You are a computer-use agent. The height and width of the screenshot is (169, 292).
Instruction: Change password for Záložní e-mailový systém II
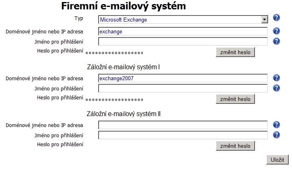pyautogui.click(x=235, y=146)
